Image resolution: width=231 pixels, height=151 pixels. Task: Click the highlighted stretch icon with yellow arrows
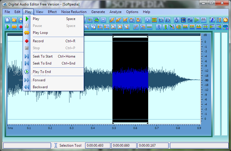coord(183,20)
